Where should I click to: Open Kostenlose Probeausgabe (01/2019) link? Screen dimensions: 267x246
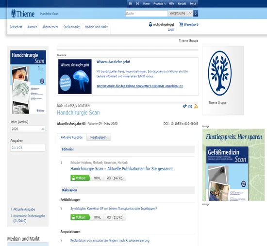point(29,218)
